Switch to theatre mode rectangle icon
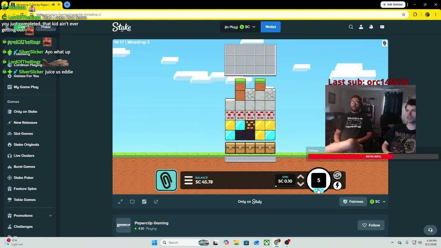 [132, 201]
